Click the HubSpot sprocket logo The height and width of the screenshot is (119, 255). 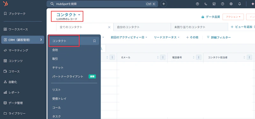point(5,4)
